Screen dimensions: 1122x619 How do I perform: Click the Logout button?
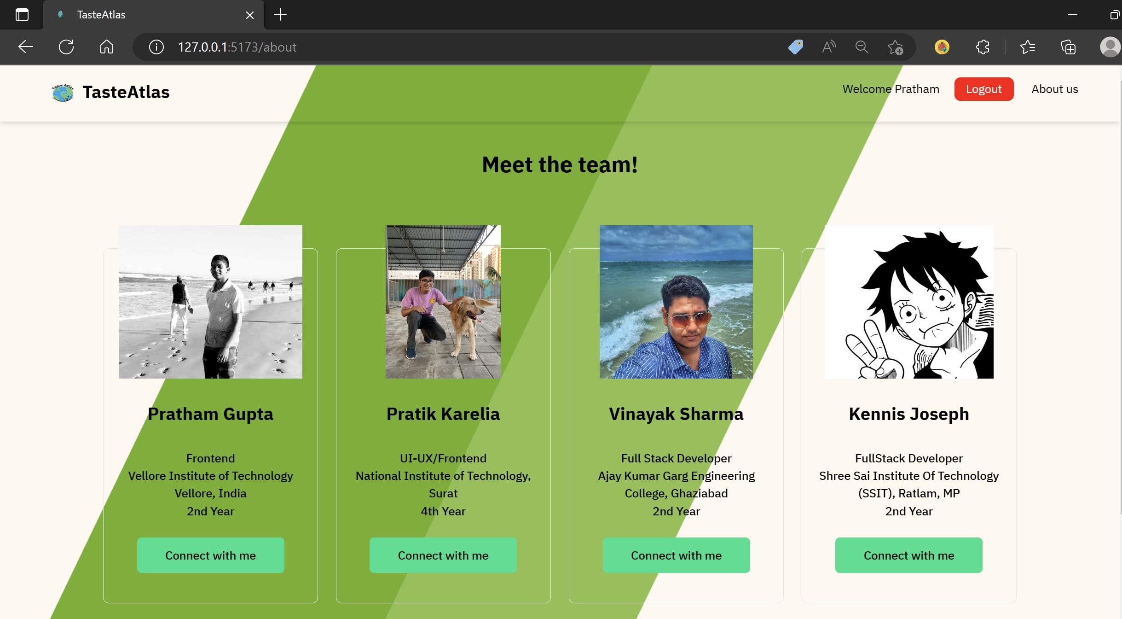coord(983,89)
